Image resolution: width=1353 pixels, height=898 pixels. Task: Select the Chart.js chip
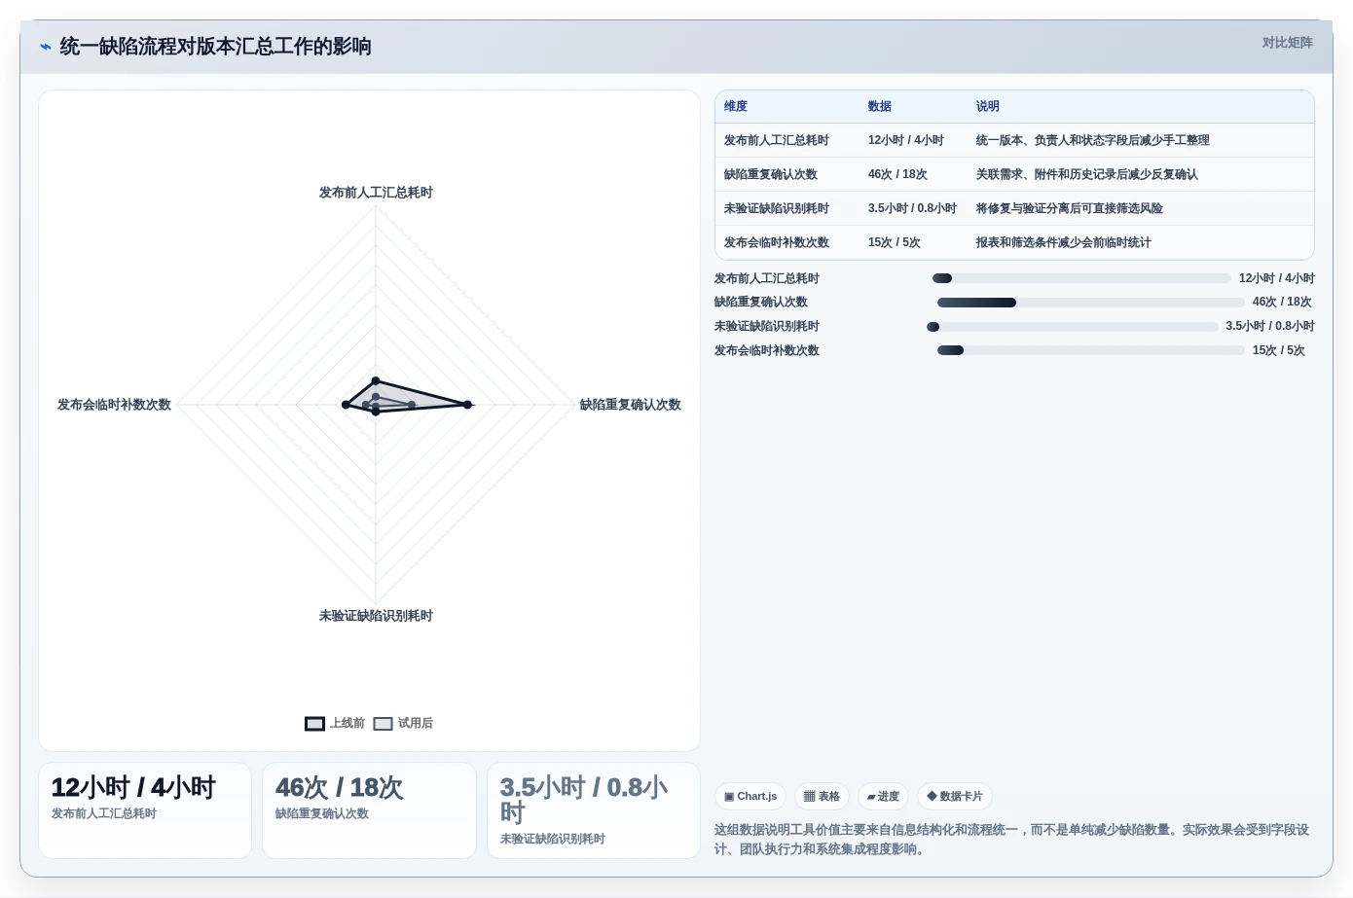click(750, 797)
